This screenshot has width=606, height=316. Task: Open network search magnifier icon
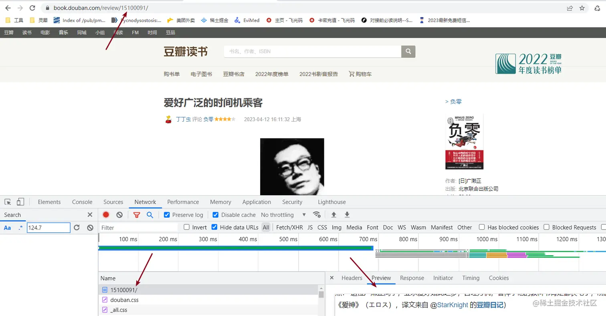150,215
